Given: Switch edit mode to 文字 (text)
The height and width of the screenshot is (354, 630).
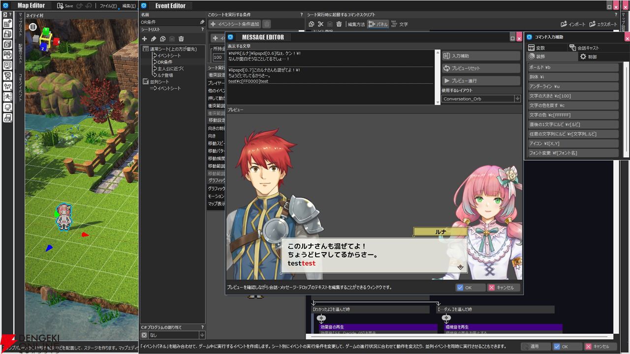Looking at the screenshot, I should 399,24.
